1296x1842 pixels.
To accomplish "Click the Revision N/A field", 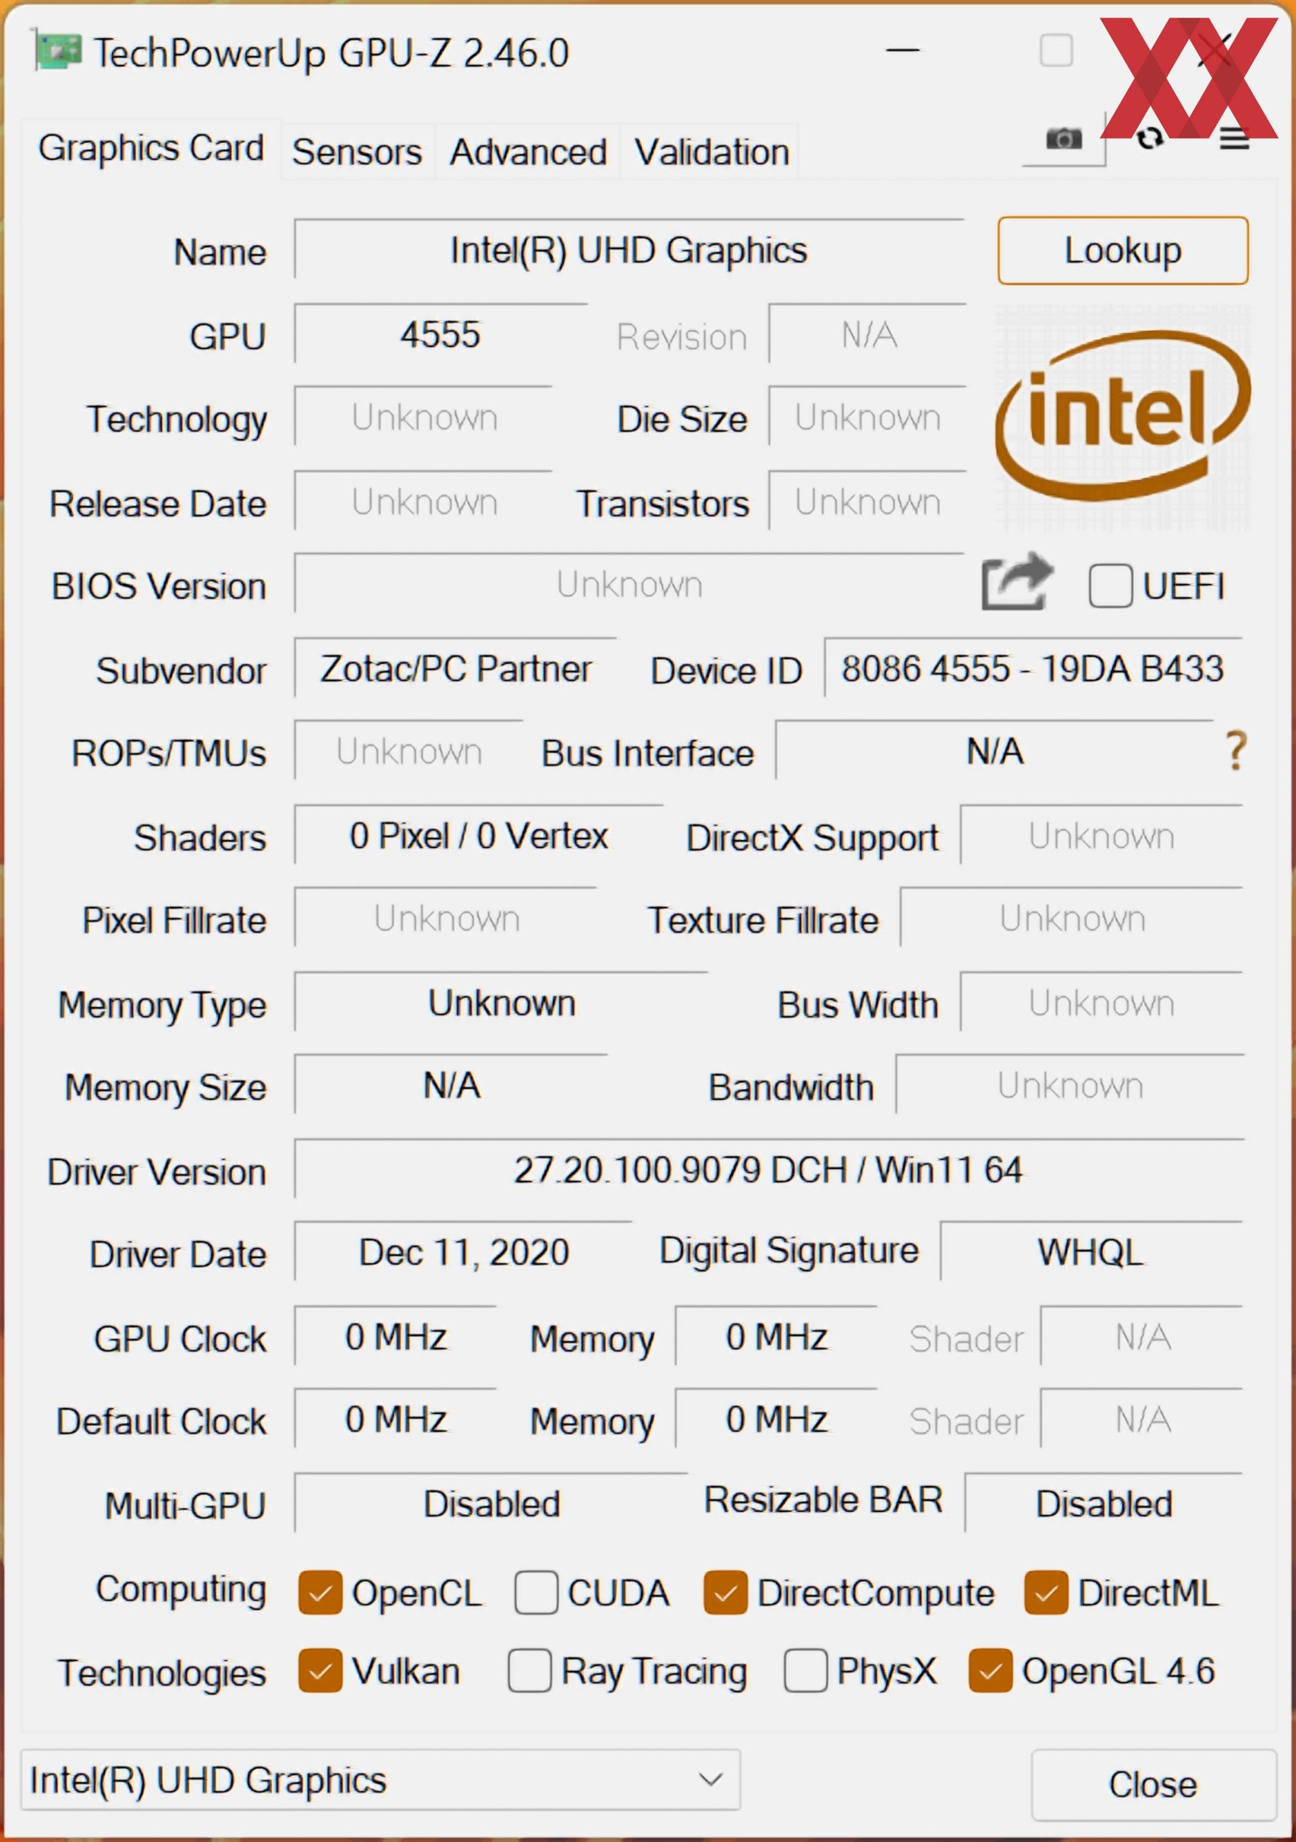I will point(868,334).
